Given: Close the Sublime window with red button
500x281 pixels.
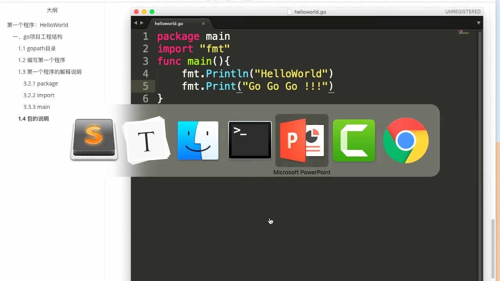Looking at the screenshot, I should (136, 12).
